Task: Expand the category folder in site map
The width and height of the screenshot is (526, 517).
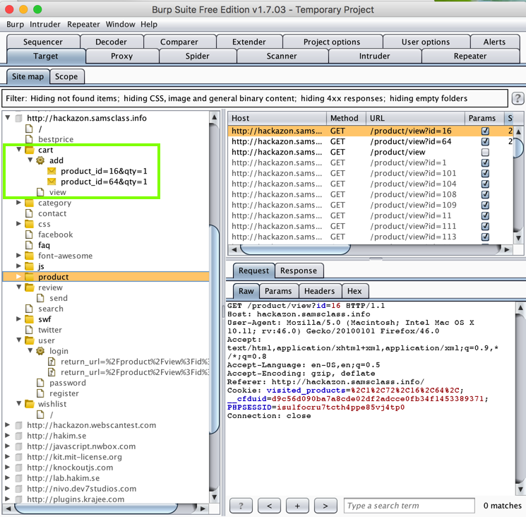Action: pos(19,203)
